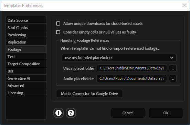Screen dimensions: 190x125
Task: Browse for Visual placeholder file
Action: [173, 68]
